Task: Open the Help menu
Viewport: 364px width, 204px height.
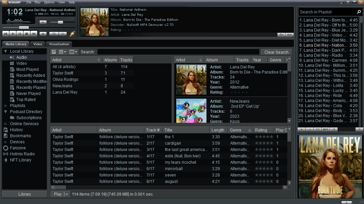Action: click(x=72, y=2)
